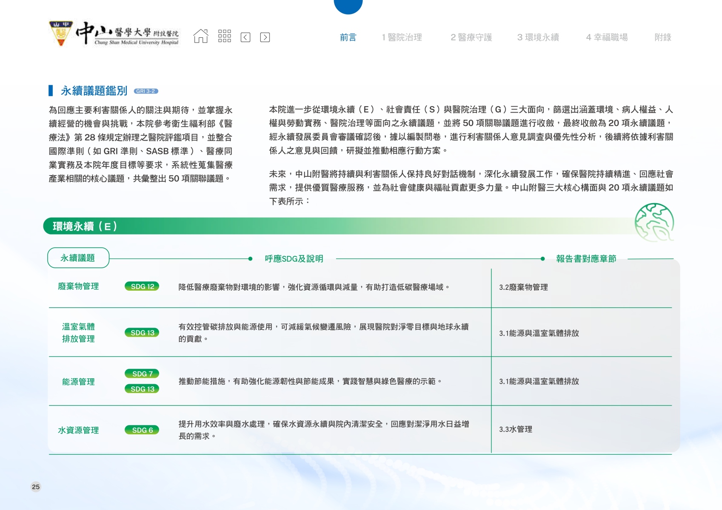722x510 pixels.
Task: Click the 永續議題 column header button
Action: (78, 258)
